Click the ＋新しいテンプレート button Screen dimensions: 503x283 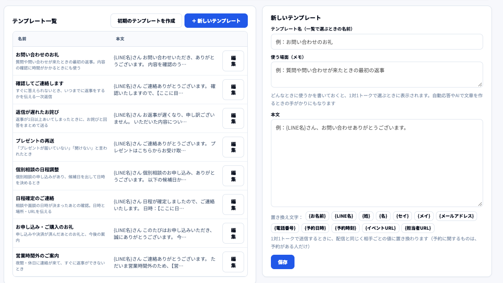(x=216, y=20)
